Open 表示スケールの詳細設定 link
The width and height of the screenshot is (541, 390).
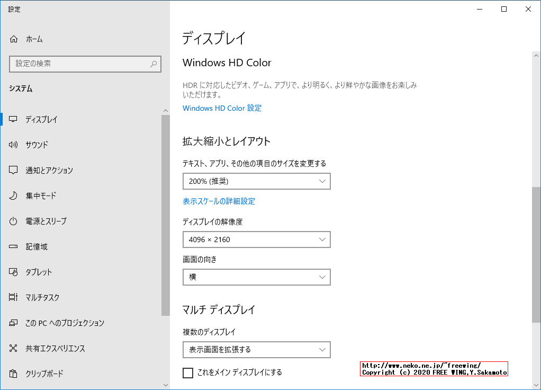219,201
